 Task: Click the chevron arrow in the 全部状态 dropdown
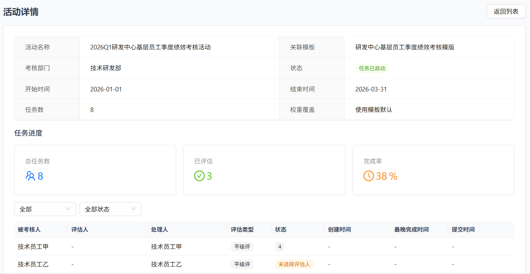[133, 209]
